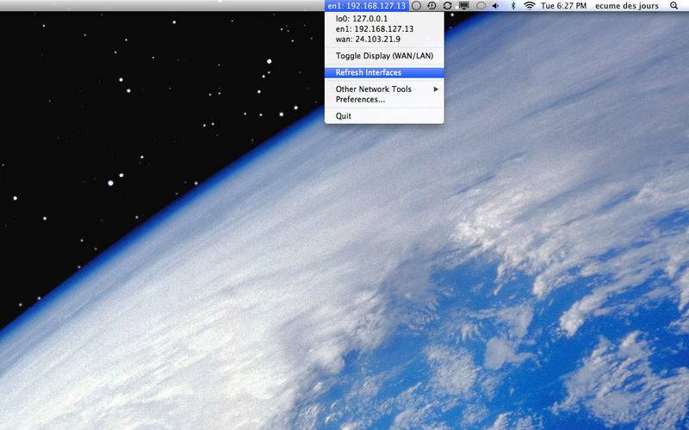Click the circle icon next to IP address
Viewport: 689px width, 430px height.
417,6
